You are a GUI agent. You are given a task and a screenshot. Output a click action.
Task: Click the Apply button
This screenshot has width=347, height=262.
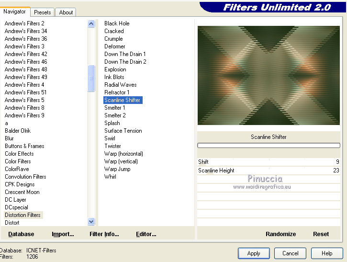click(254, 253)
